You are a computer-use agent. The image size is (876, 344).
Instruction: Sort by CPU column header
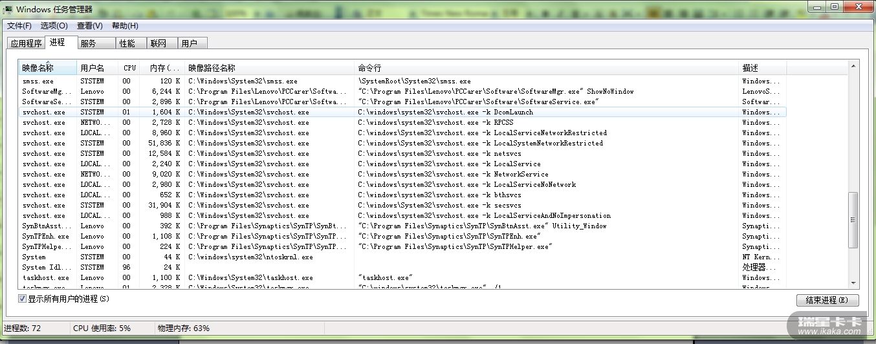pos(129,68)
